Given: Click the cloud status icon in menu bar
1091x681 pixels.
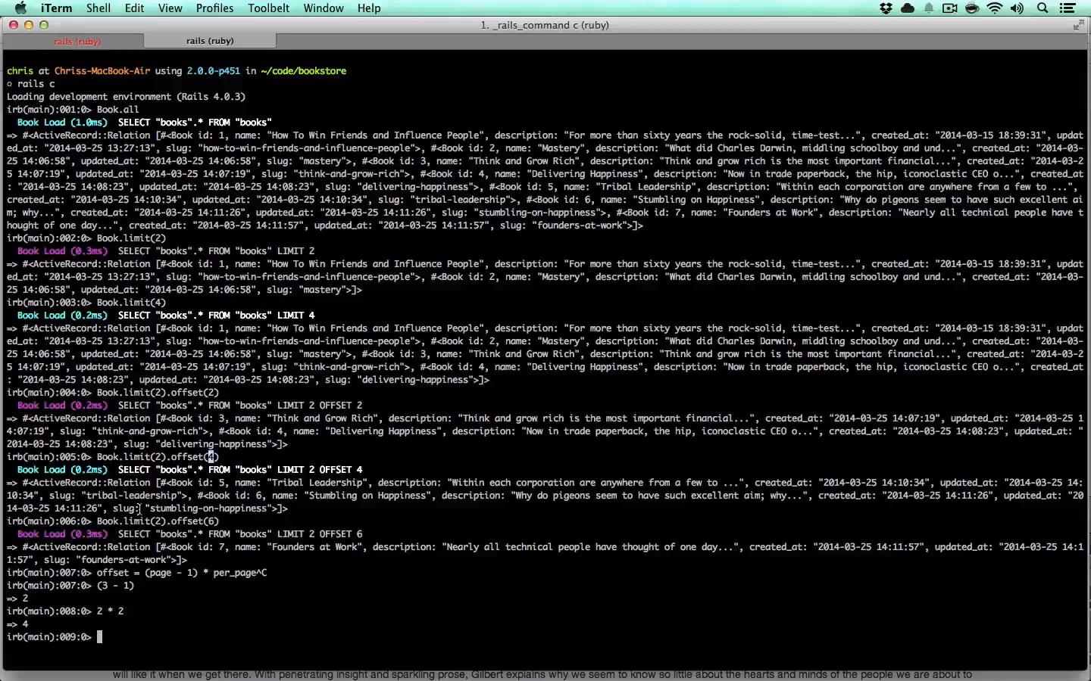Looking at the screenshot, I should click(x=907, y=8).
